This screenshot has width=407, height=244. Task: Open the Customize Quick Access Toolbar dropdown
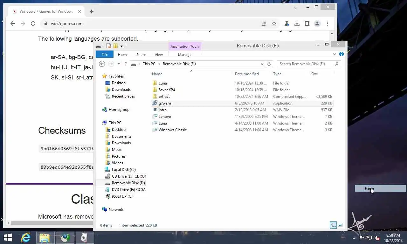tap(121, 46)
